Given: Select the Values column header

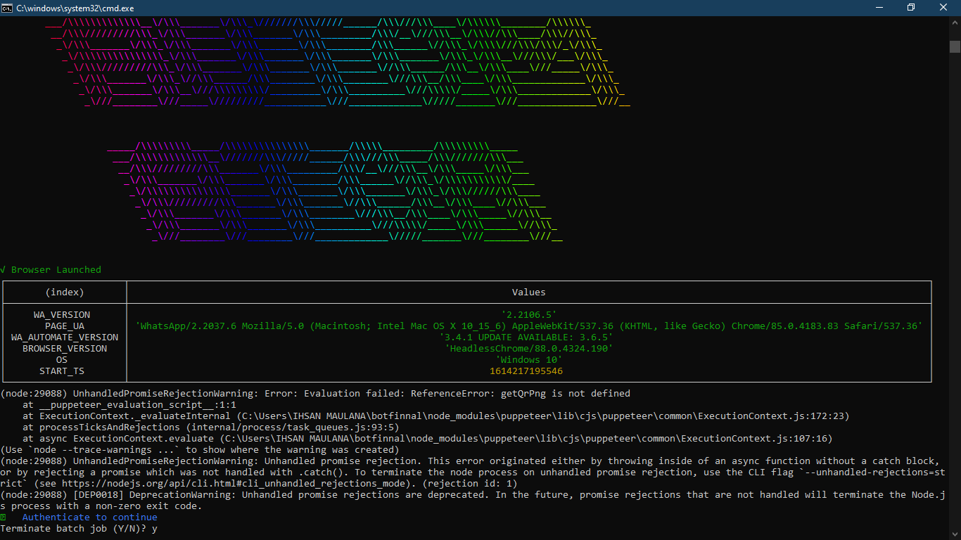Looking at the screenshot, I should [529, 292].
